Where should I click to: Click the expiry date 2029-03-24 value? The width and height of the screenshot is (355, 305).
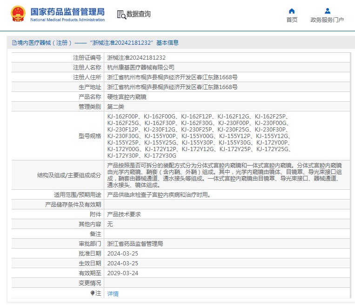tap(123, 273)
